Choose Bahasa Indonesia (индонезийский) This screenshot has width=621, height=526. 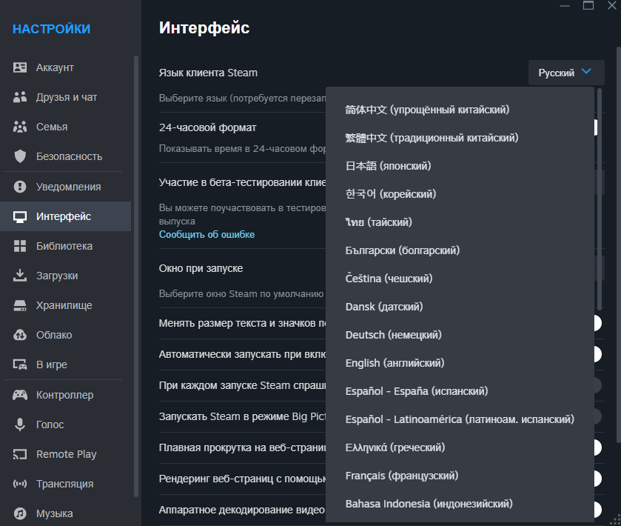[x=460, y=504]
